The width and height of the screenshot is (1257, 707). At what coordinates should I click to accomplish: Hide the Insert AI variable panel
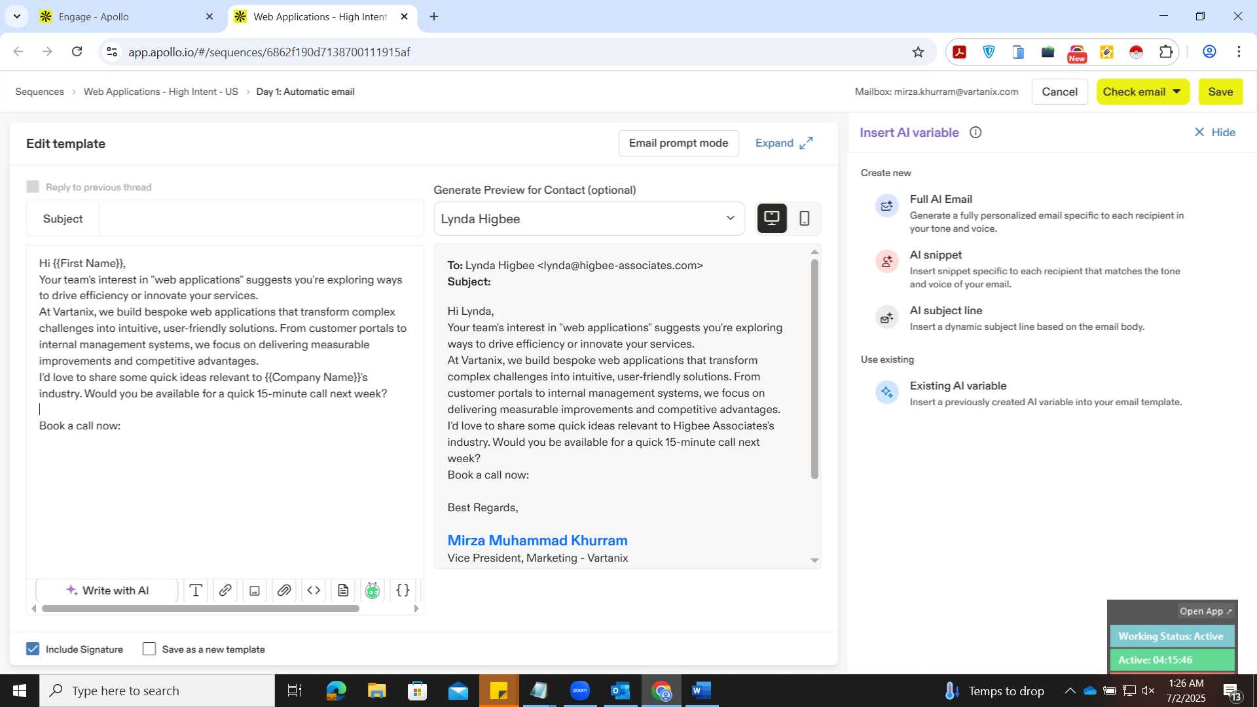pyautogui.click(x=1214, y=132)
